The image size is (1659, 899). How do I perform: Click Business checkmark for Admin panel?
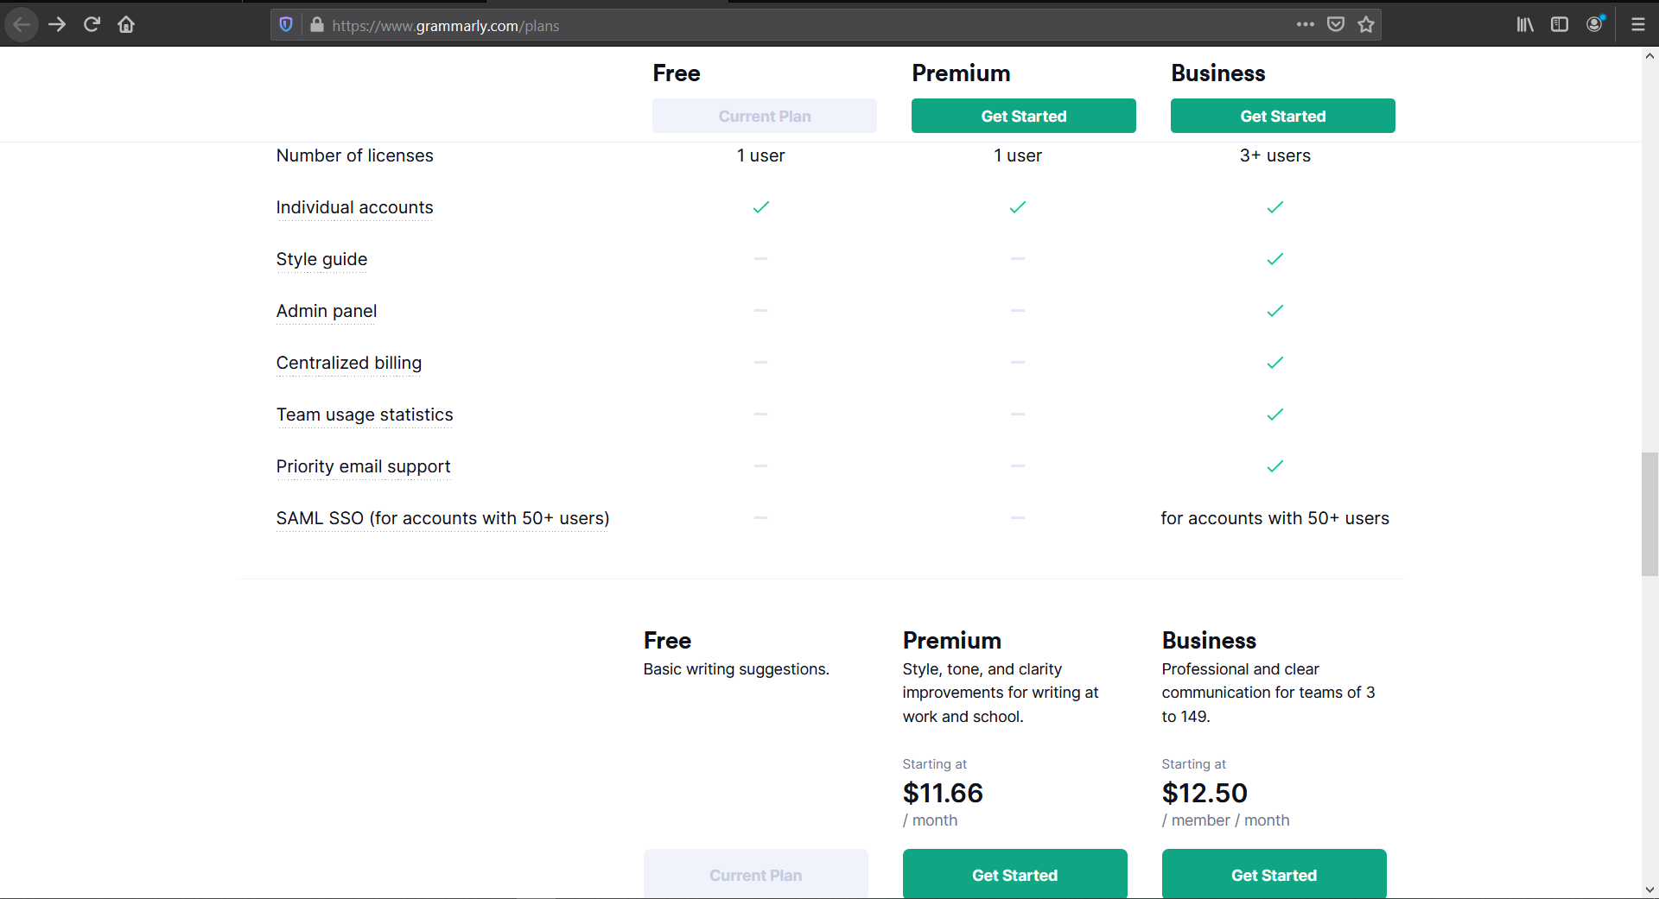pos(1275,311)
